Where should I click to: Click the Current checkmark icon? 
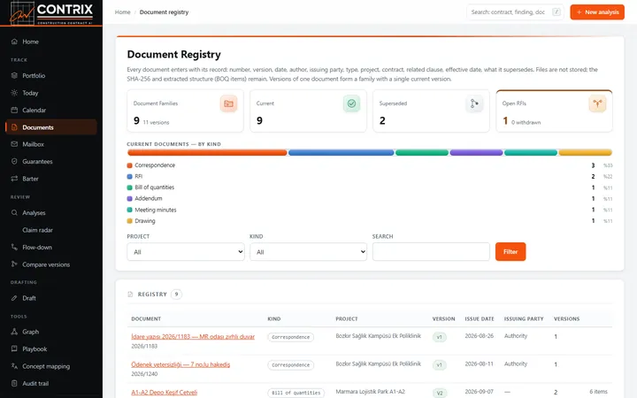click(x=351, y=103)
